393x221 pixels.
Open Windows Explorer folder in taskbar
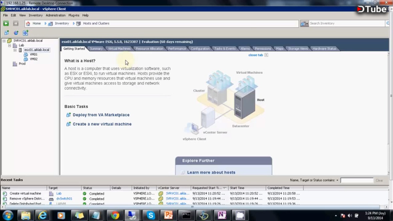(x=26, y=215)
